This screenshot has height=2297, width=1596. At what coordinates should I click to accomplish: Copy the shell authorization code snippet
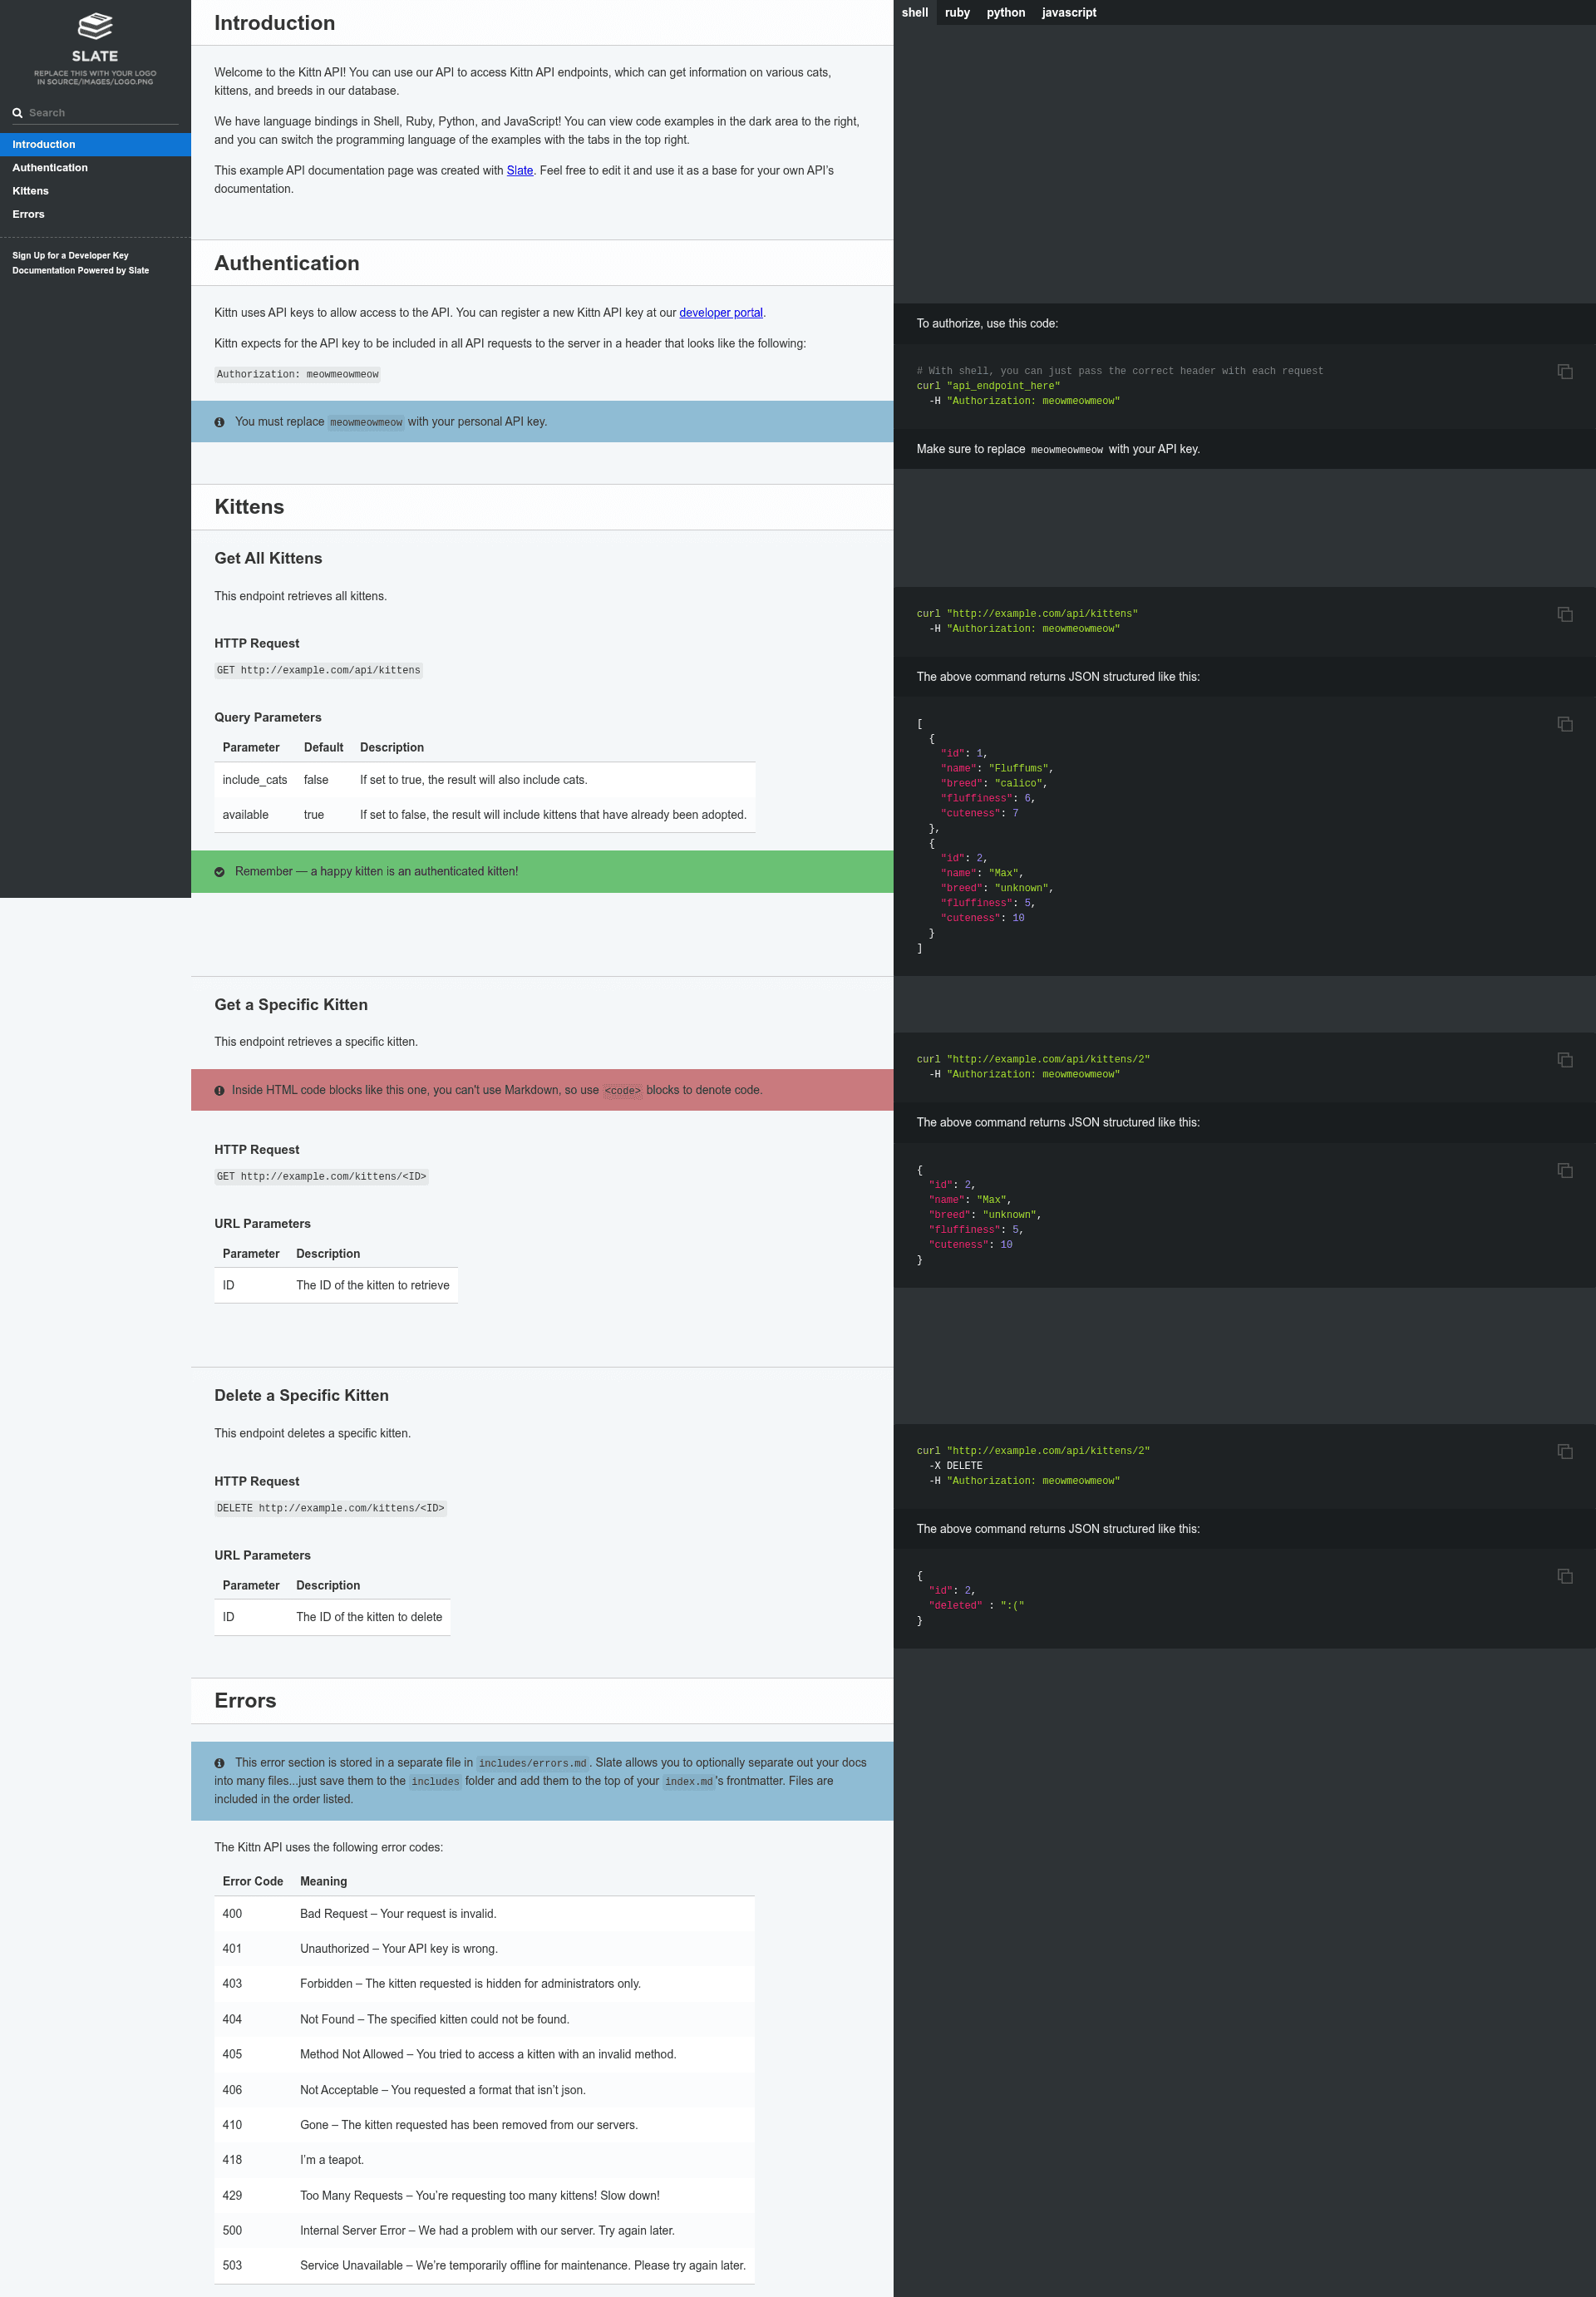click(x=1565, y=371)
